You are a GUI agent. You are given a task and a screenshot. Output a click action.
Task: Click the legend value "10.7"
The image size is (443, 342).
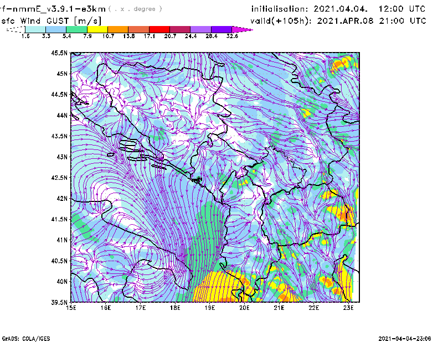[x=108, y=36]
